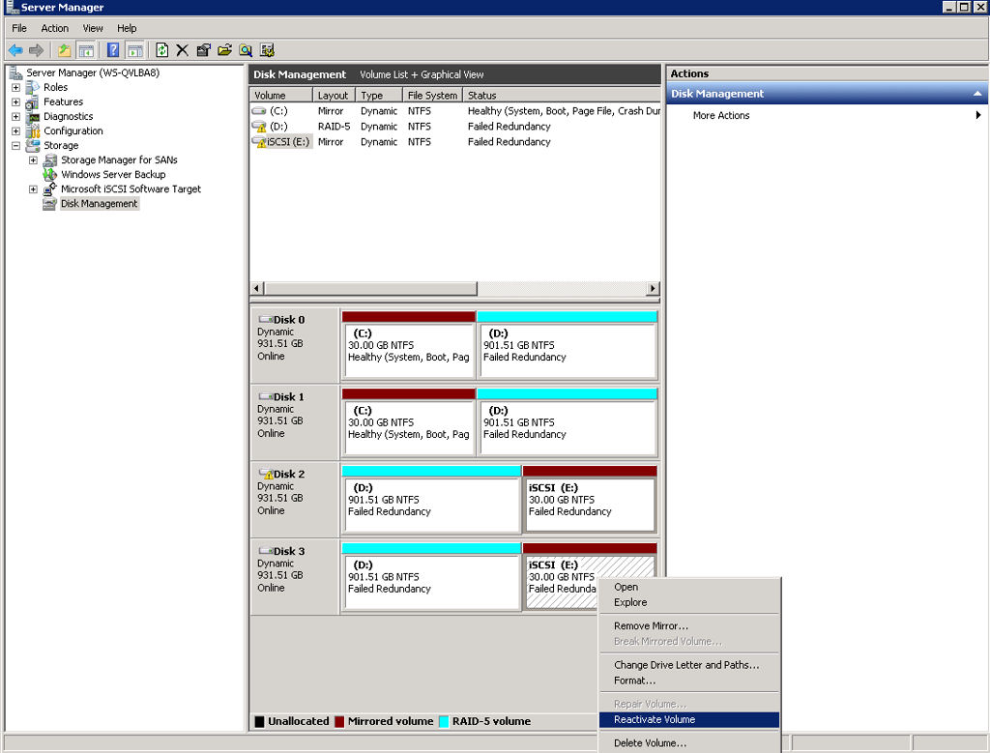The image size is (990, 753).
Task: Sort by the Status column header
Action: (562, 96)
